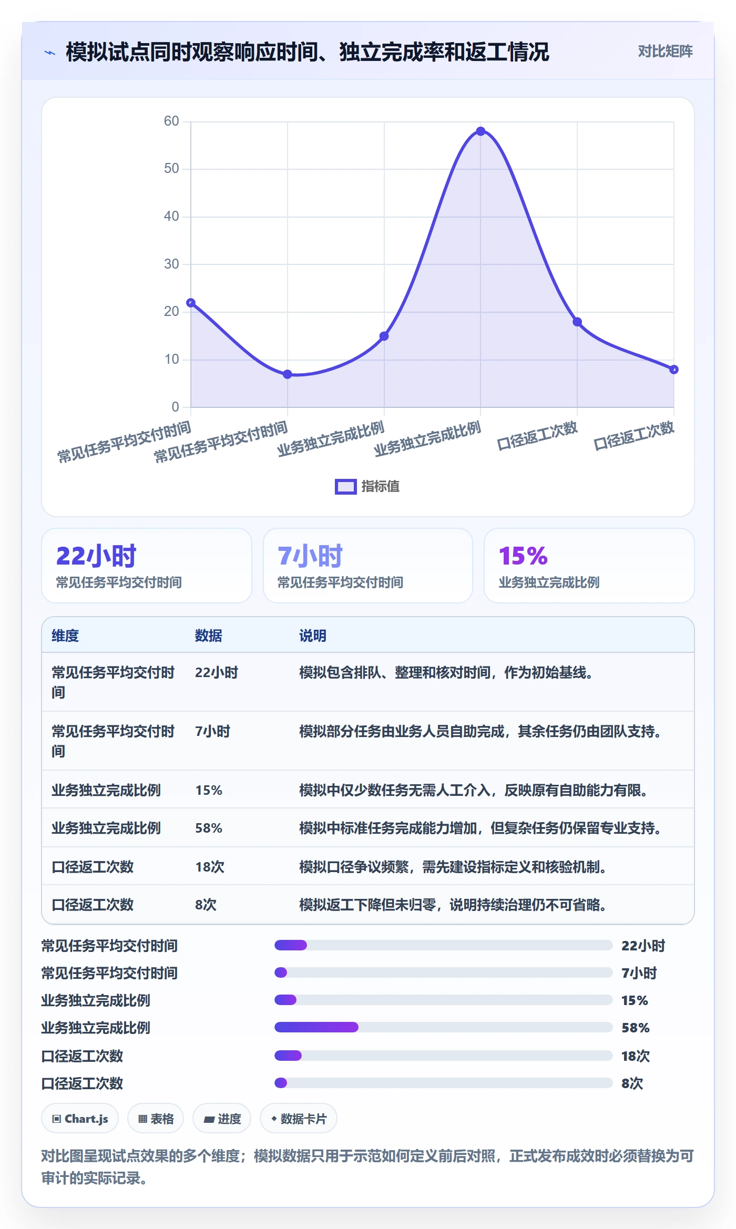This screenshot has height=1229, width=736.
Task: Select the 进度 tag chip
Action: tap(222, 1119)
